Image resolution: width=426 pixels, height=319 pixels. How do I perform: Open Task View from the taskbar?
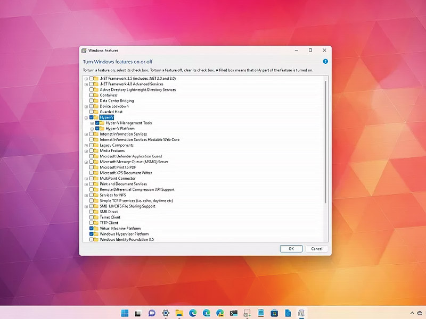click(138, 313)
